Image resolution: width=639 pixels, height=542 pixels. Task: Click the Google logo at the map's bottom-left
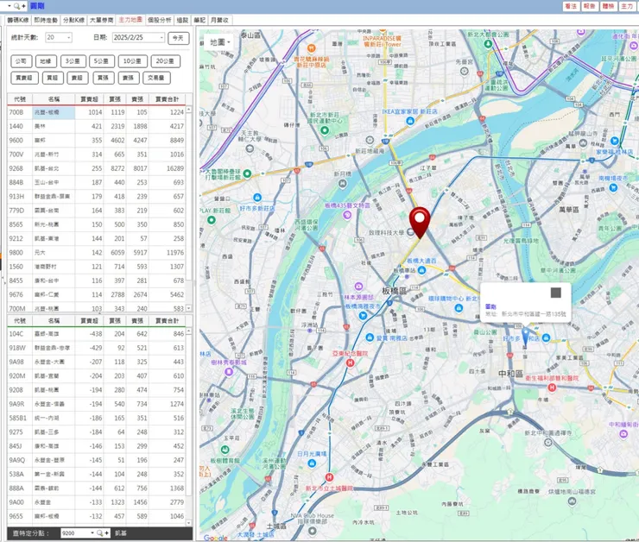pyautogui.click(x=215, y=537)
